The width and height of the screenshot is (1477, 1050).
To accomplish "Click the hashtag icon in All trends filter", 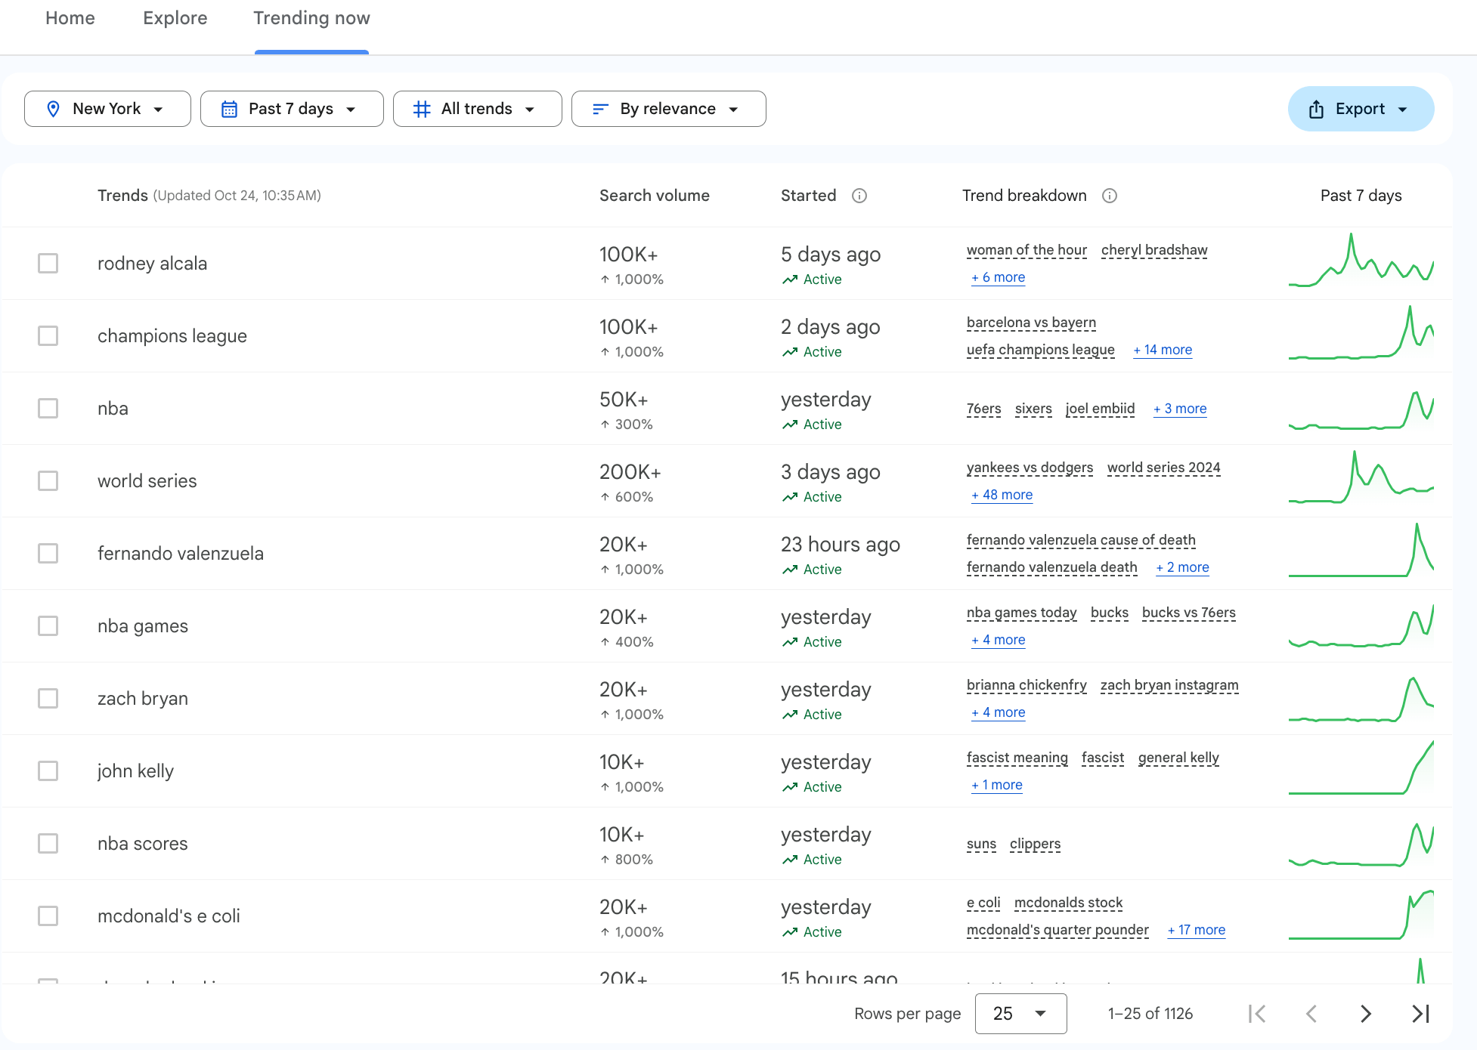I will (422, 110).
